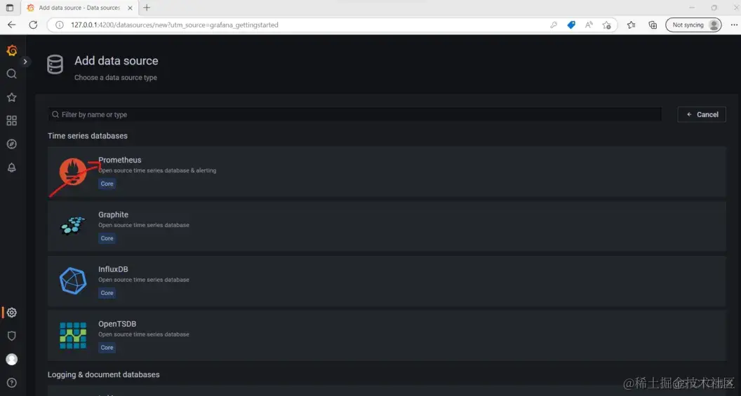Open the browser Favorites list icon
741x396 pixels.
click(x=631, y=25)
